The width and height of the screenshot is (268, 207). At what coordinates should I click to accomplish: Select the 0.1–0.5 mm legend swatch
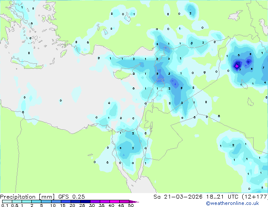(x=7, y=202)
